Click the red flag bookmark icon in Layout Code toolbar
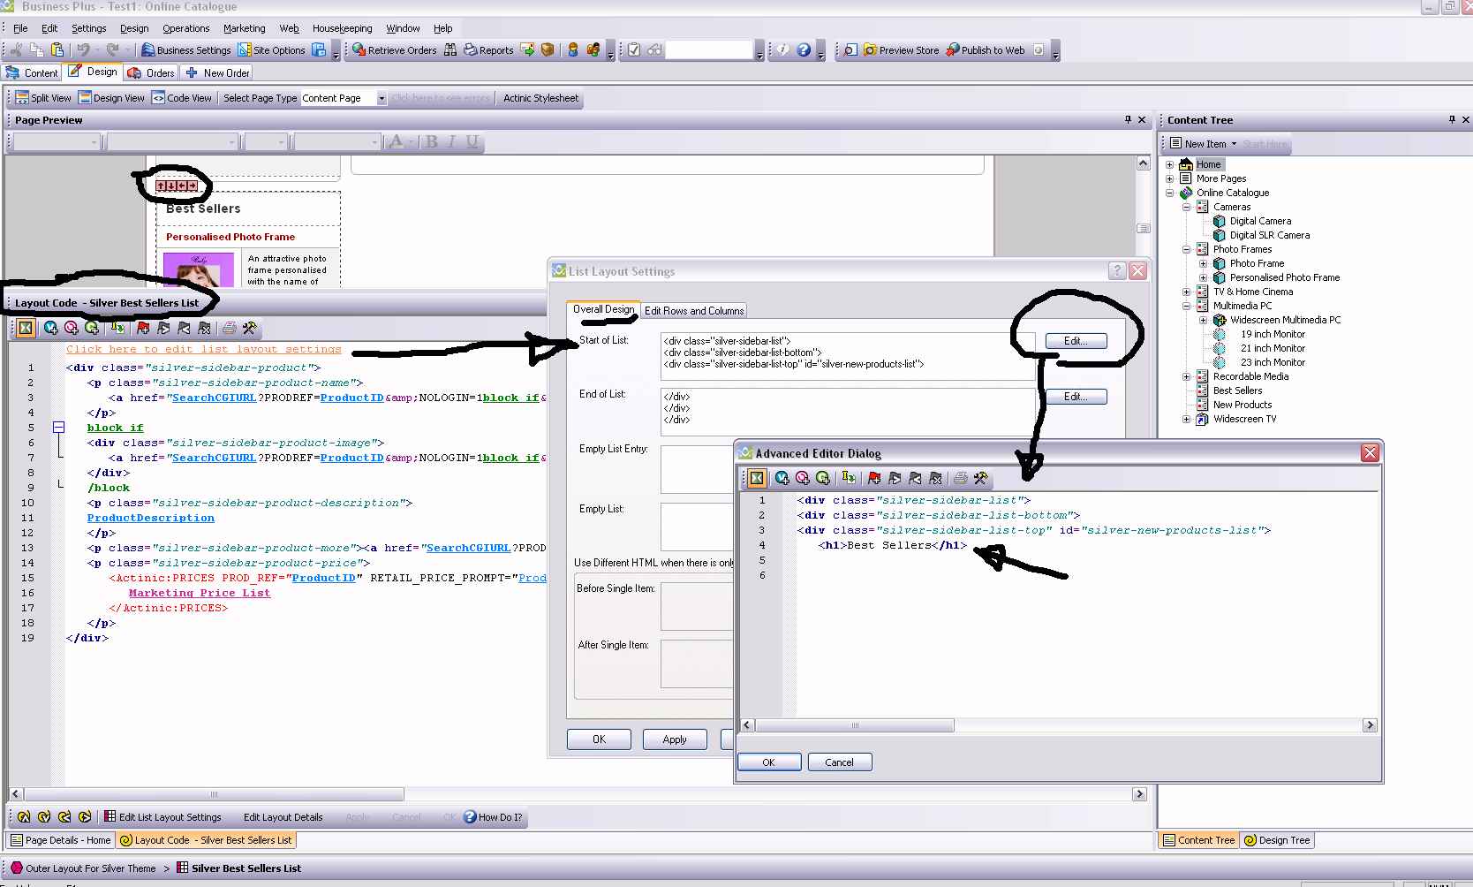1473x887 pixels. (143, 329)
